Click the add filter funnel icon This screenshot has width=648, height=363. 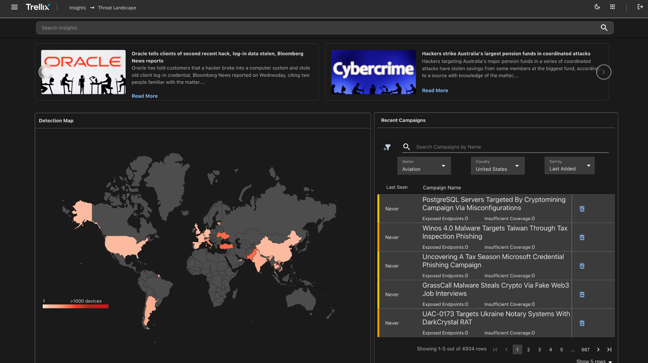coord(387,147)
